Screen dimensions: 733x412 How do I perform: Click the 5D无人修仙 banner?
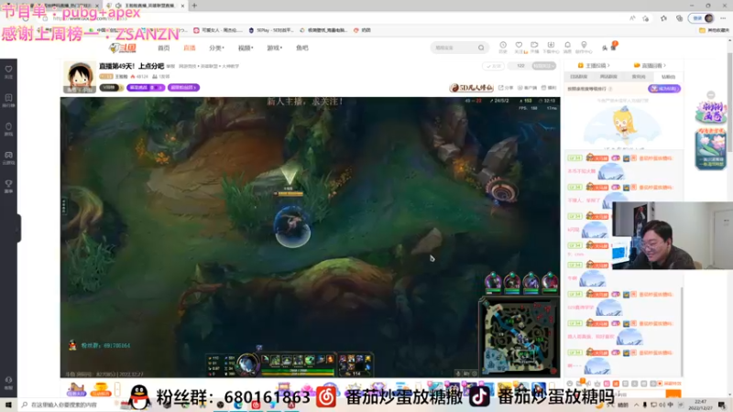(471, 87)
